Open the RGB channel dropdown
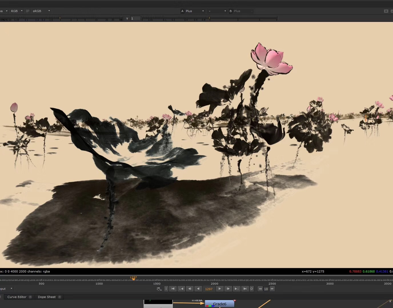Image resolution: width=393 pixels, height=308 pixels. click(17, 11)
